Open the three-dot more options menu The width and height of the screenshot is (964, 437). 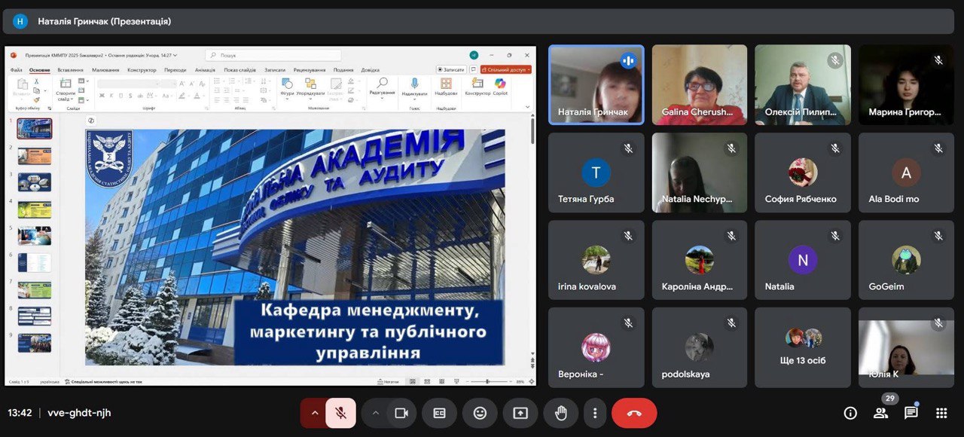(595, 413)
